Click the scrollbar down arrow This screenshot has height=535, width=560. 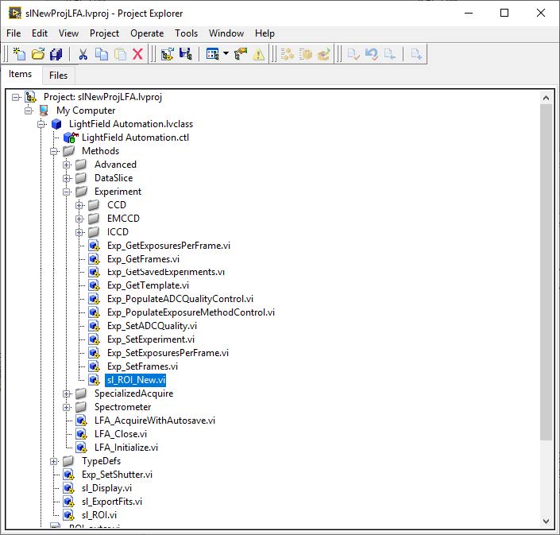(546, 521)
